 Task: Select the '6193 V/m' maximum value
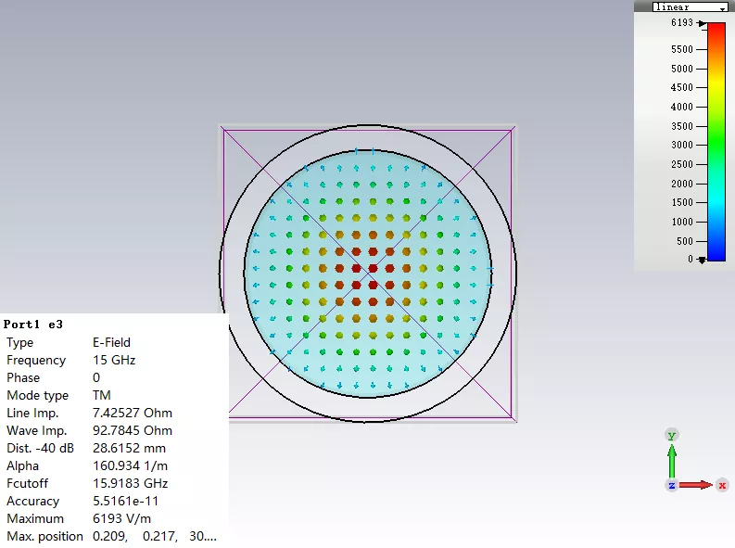click(x=121, y=518)
